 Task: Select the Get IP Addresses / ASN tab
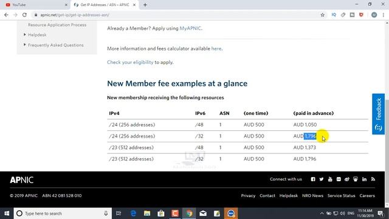point(105,5)
